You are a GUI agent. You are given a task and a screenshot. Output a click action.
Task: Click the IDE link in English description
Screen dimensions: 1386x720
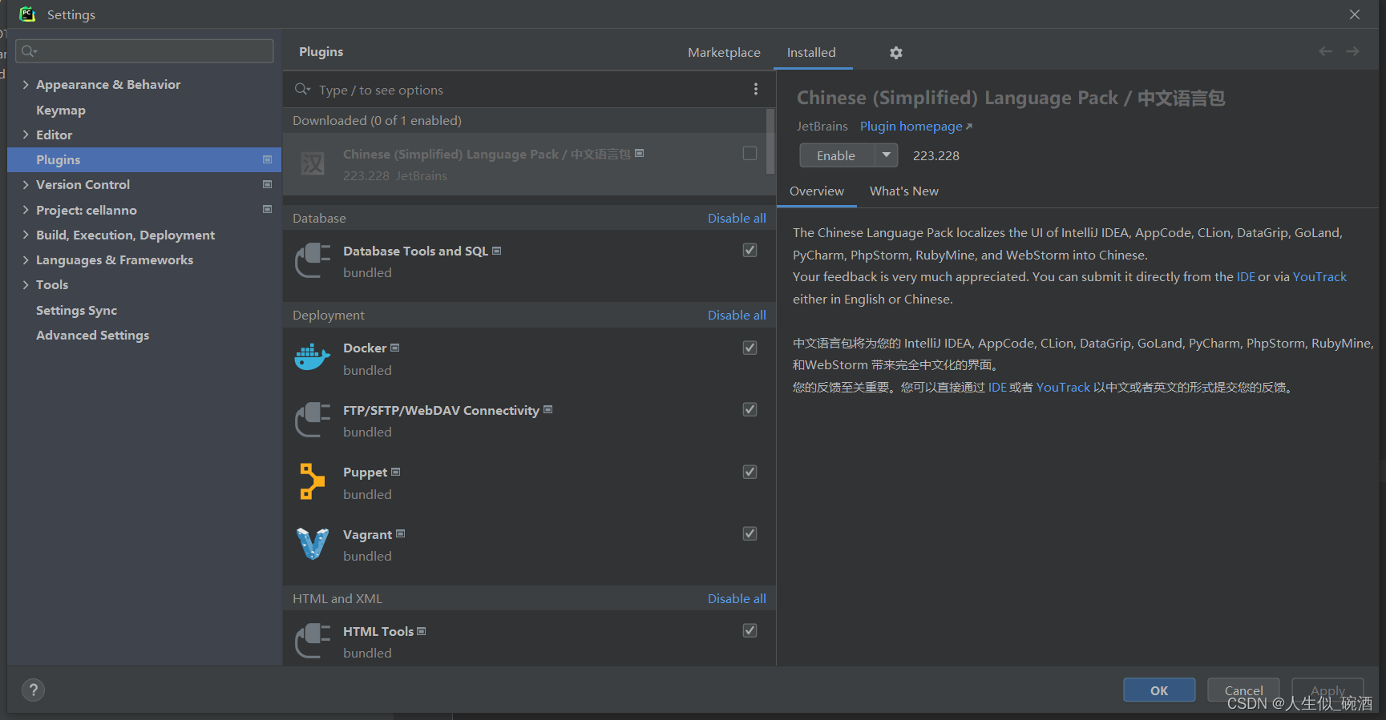pyautogui.click(x=1246, y=276)
